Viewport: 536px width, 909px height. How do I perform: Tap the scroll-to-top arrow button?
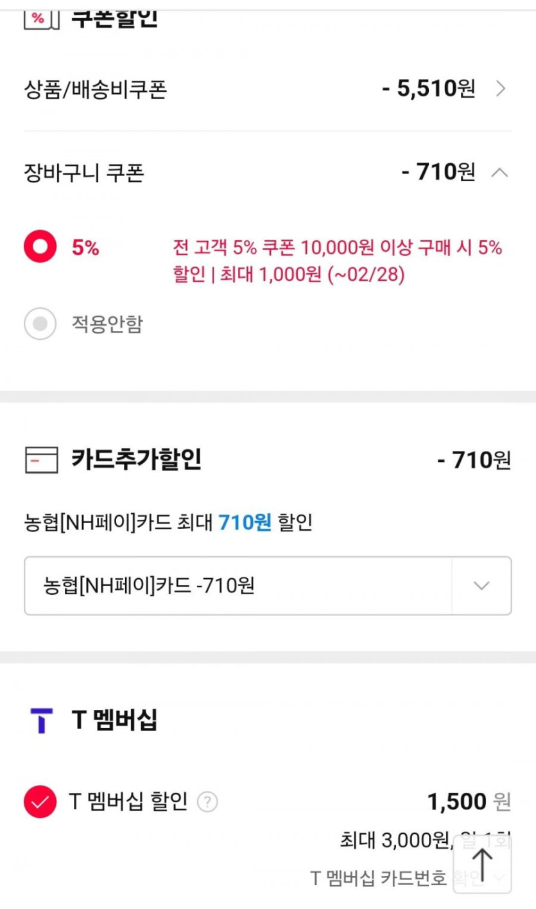[x=482, y=863]
